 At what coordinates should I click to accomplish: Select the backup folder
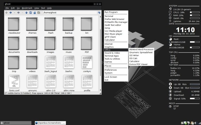69,26
